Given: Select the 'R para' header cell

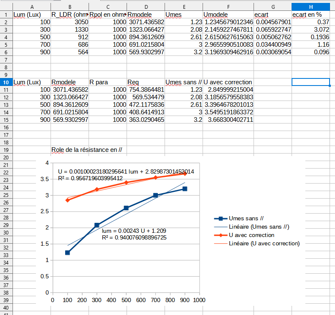Looking at the screenshot, I should click(107, 82).
